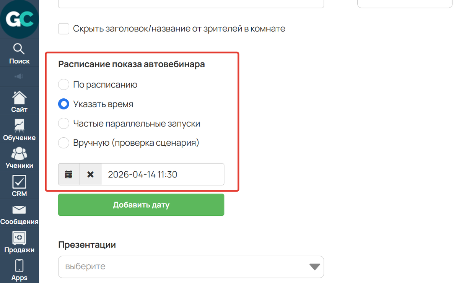Select Вручную (проверка сценария) mode

click(63, 143)
